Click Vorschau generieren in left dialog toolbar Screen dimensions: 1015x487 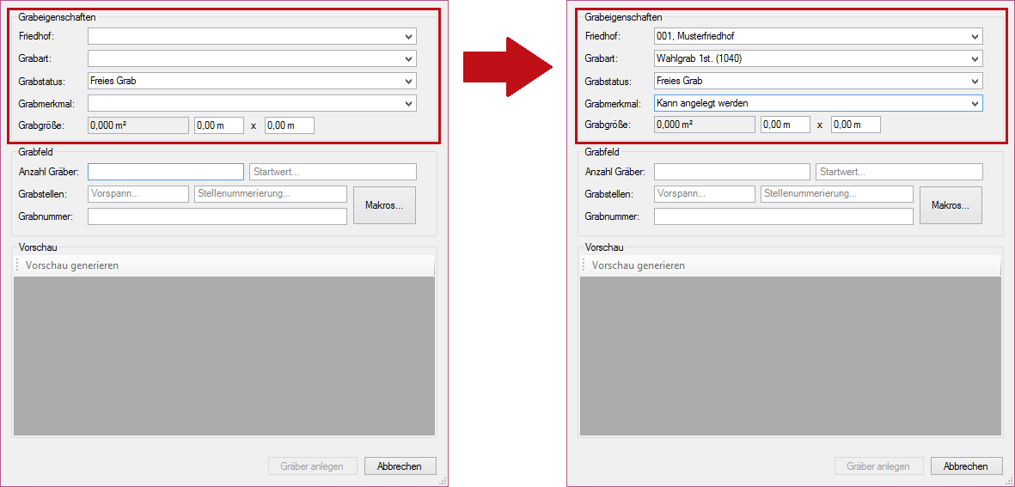[72, 265]
